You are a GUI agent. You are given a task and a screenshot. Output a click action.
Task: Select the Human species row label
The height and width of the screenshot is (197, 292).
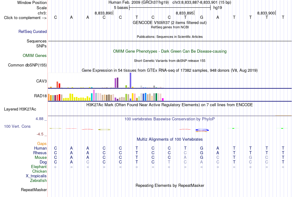tap(40, 148)
